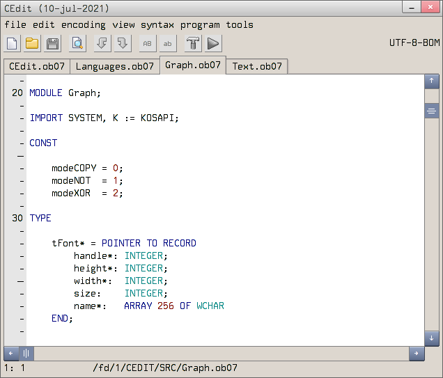Viewport: 443px width, 378px height.
Task: Click the vertical scrollbar thumb
Action: (432, 111)
